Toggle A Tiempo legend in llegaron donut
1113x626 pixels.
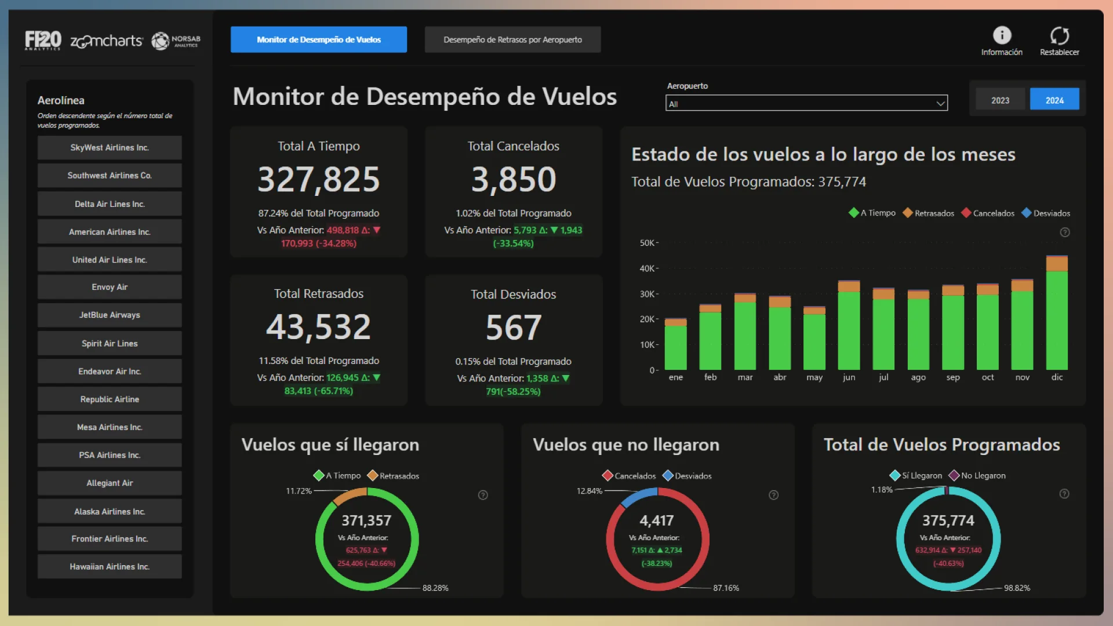click(x=337, y=476)
